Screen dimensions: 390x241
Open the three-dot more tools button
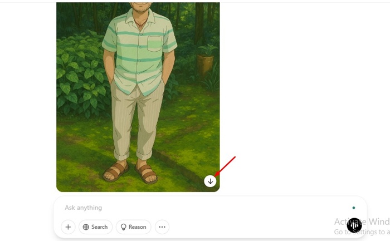click(162, 227)
